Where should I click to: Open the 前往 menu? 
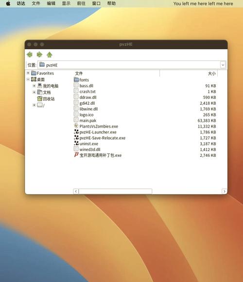coord(81,3)
